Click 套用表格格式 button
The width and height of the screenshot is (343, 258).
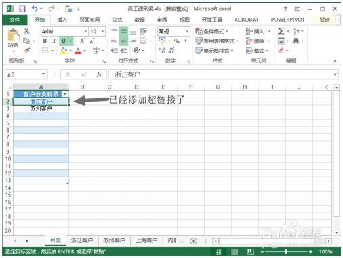(217, 41)
